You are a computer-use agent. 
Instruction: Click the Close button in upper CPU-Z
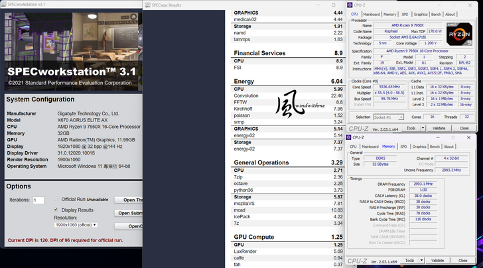click(x=464, y=128)
